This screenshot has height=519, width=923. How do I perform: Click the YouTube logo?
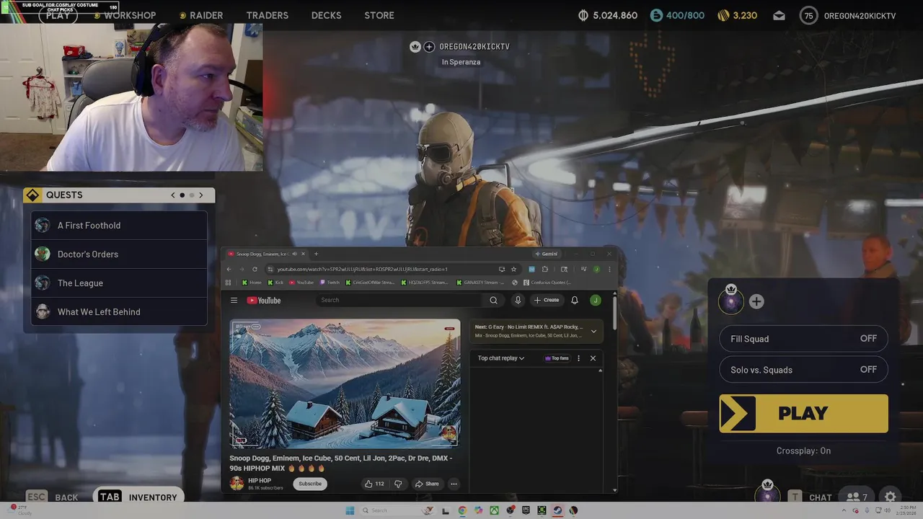[264, 300]
